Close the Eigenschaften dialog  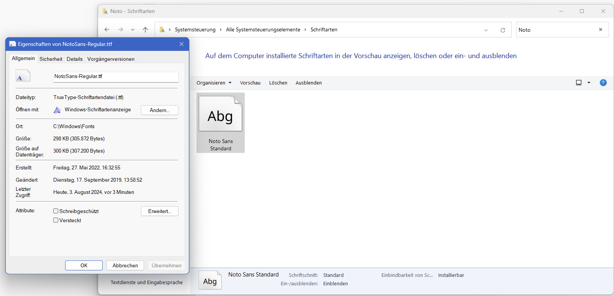pyautogui.click(x=182, y=44)
